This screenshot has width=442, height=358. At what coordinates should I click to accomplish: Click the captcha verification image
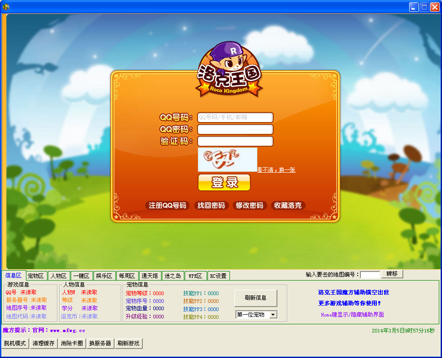pos(228,159)
